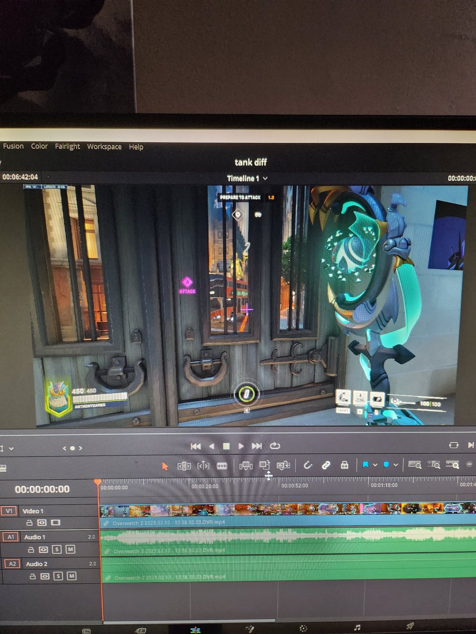Play the timeline in reverse

pos(212,446)
